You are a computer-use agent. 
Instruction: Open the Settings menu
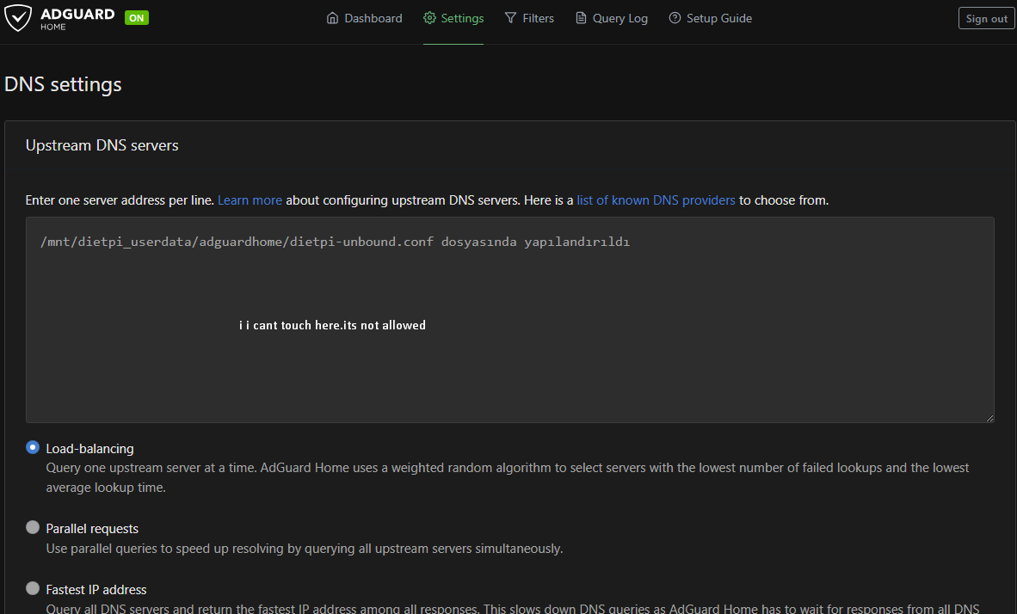click(x=453, y=18)
